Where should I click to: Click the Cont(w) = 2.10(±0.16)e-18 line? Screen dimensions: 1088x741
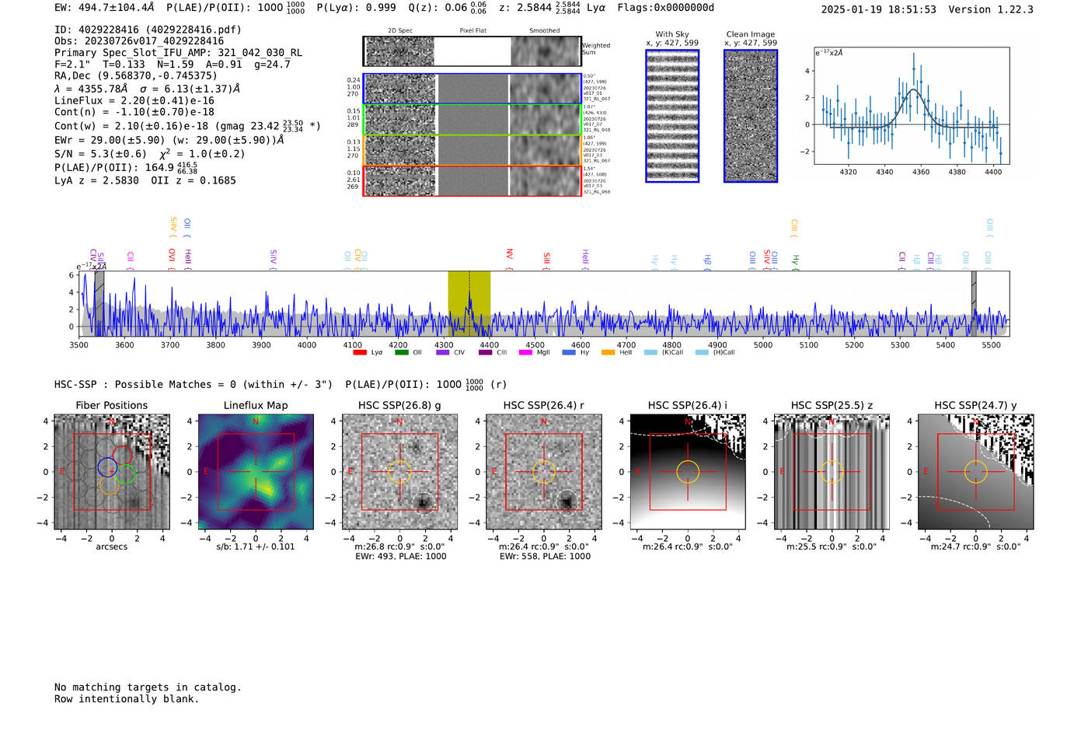pyautogui.click(x=187, y=125)
